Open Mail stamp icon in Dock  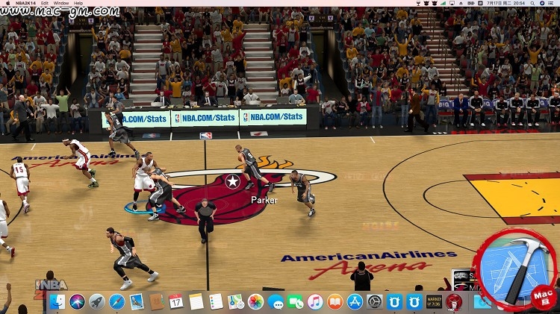[x=137, y=302]
